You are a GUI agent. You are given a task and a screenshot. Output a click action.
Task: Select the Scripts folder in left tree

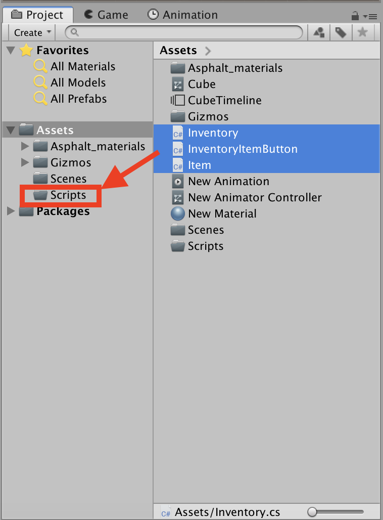[68, 195]
